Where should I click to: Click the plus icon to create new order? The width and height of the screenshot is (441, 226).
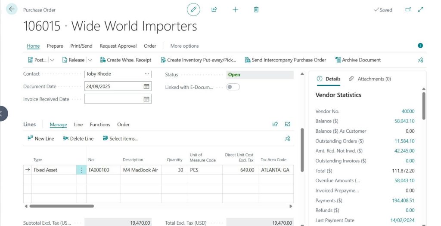point(235,9)
